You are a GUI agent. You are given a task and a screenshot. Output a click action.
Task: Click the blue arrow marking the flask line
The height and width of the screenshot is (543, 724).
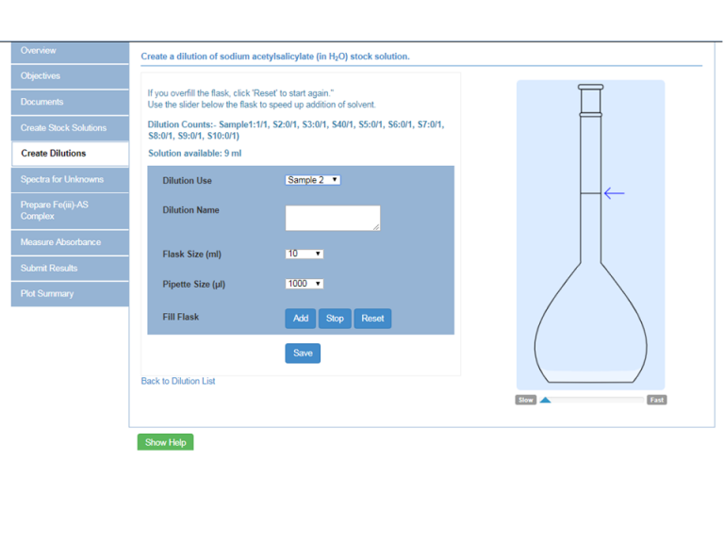[x=614, y=193]
